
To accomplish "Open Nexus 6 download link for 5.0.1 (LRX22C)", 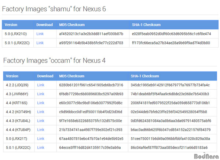I will [x=40, y=43].
